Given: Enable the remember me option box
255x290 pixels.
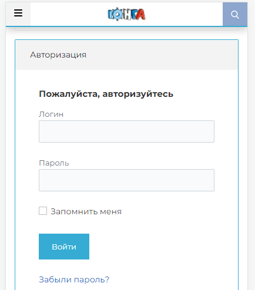Looking at the screenshot, I should coord(43,211).
